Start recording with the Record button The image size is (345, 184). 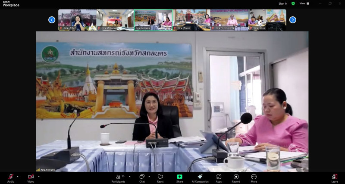[236, 177]
